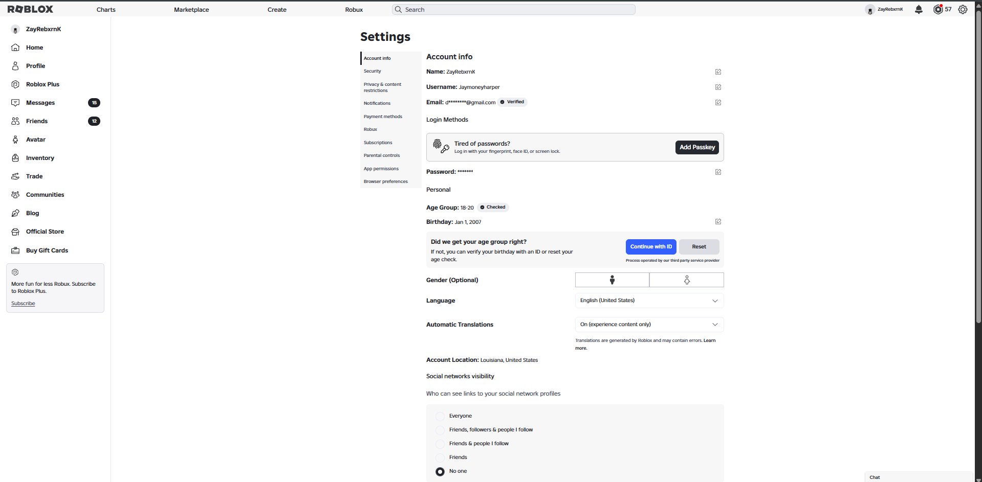Open Create in the top navigation
The height and width of the screenshot is (482, 982).
[277, 10]
